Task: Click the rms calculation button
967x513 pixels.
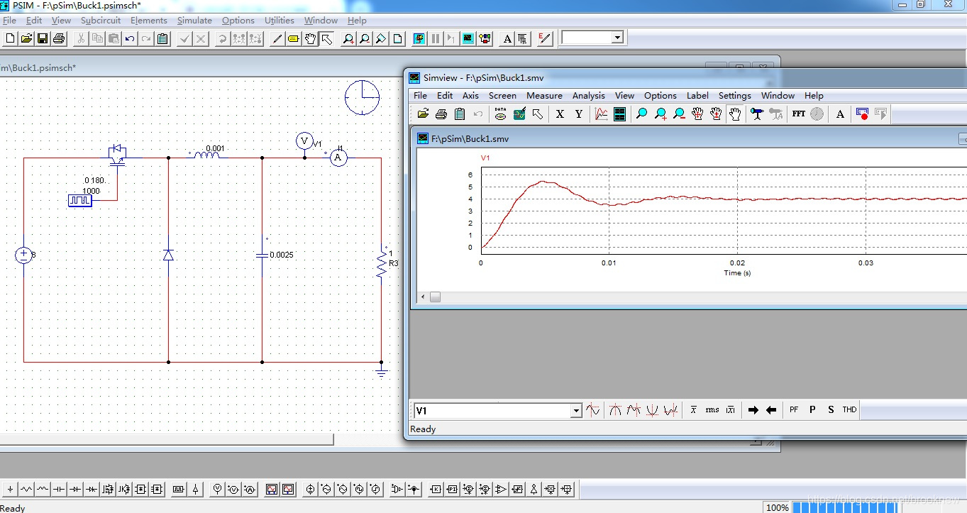Action: click(712, 410)
